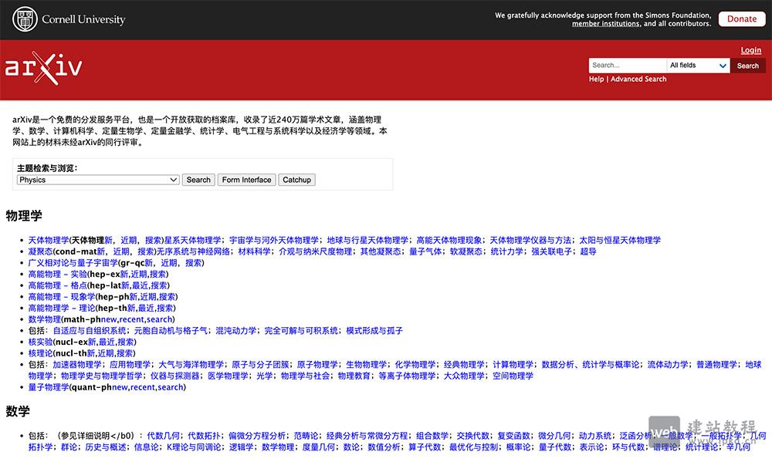Open the 量子物理学 link
The width and height of the screenshot is (772, 462).
point(49,387)
